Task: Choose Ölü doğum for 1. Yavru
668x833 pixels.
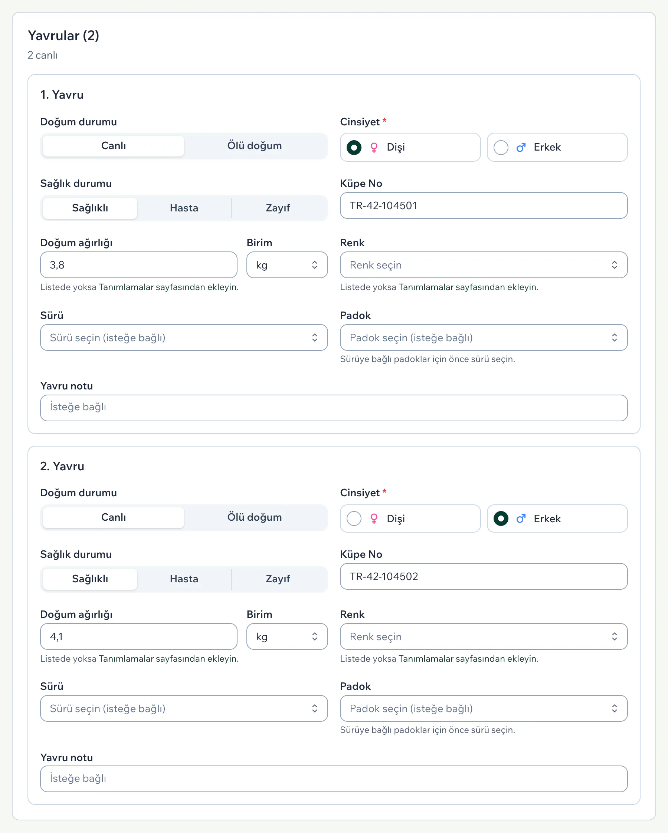Action: pos(254,146)
